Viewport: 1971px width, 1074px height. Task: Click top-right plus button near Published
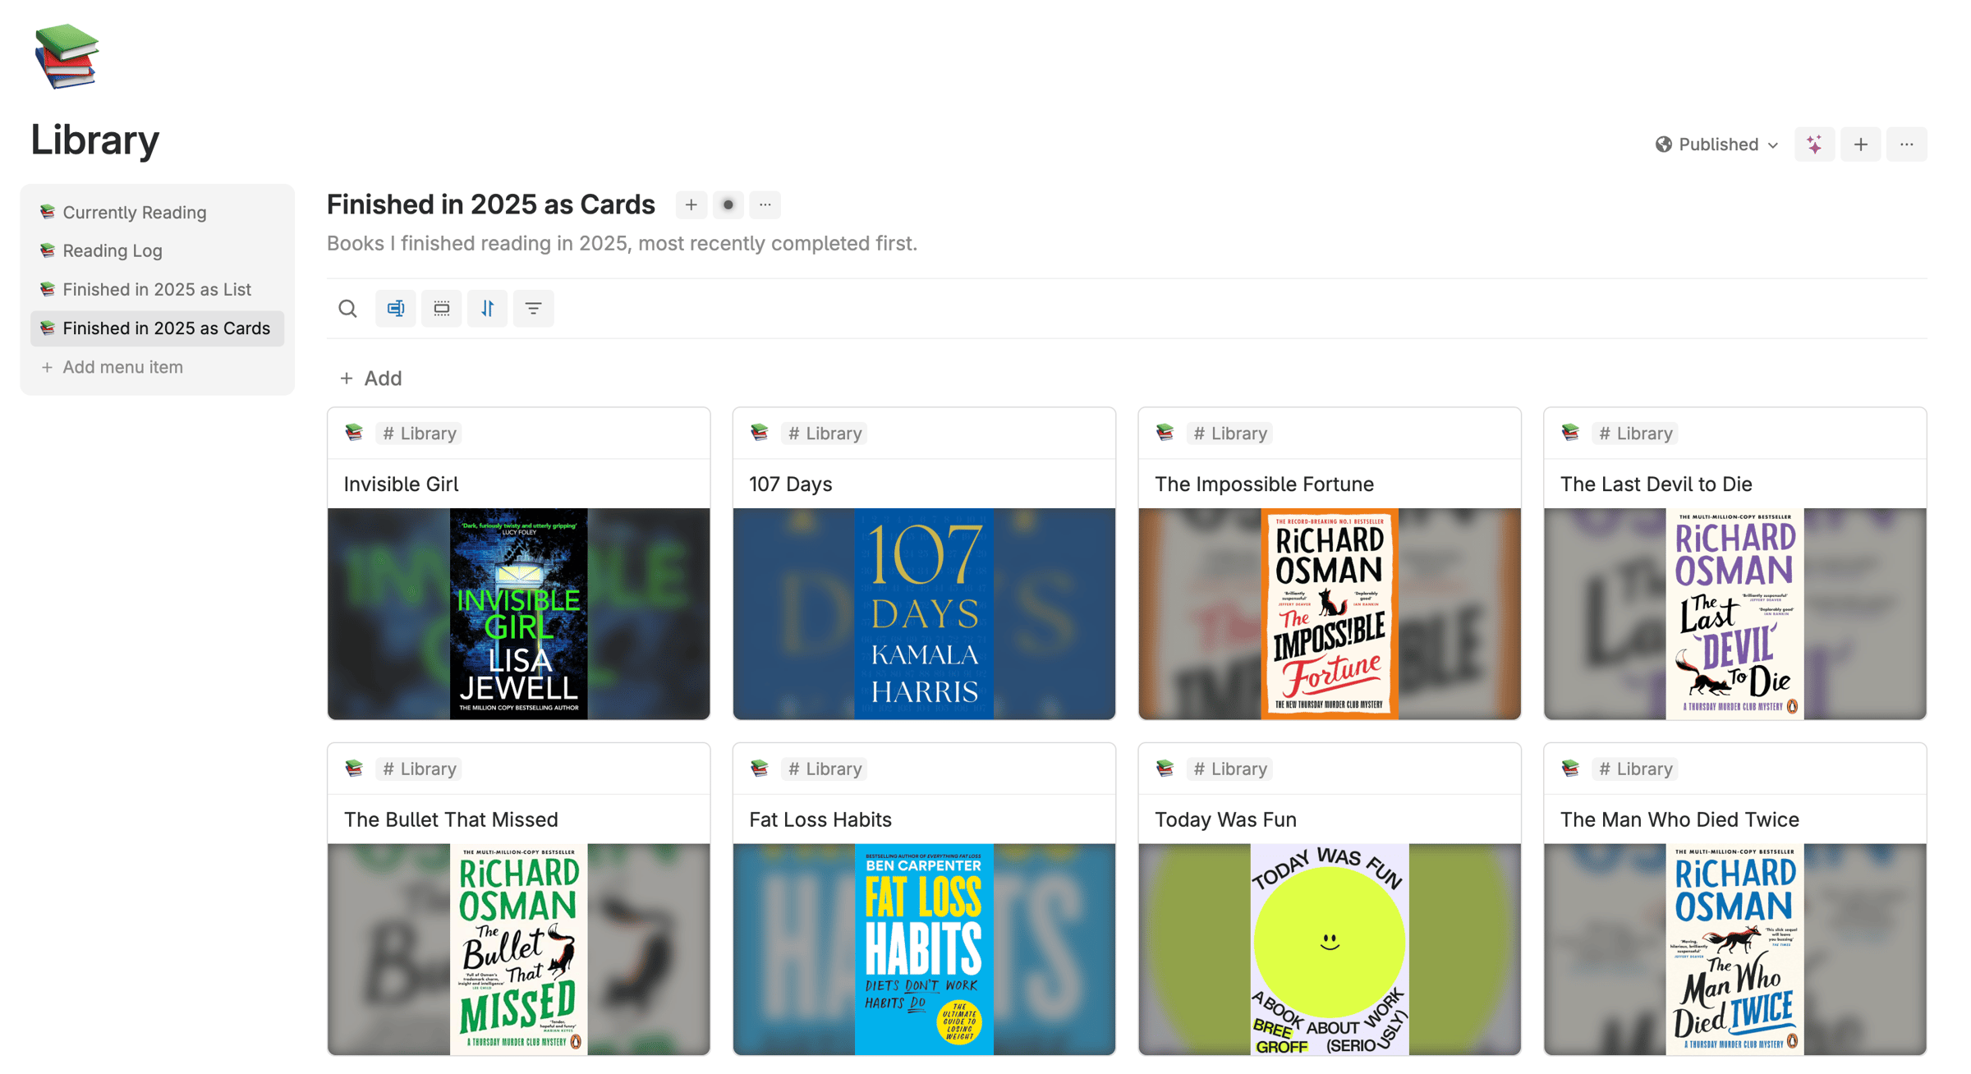[x=1861, y=145]
